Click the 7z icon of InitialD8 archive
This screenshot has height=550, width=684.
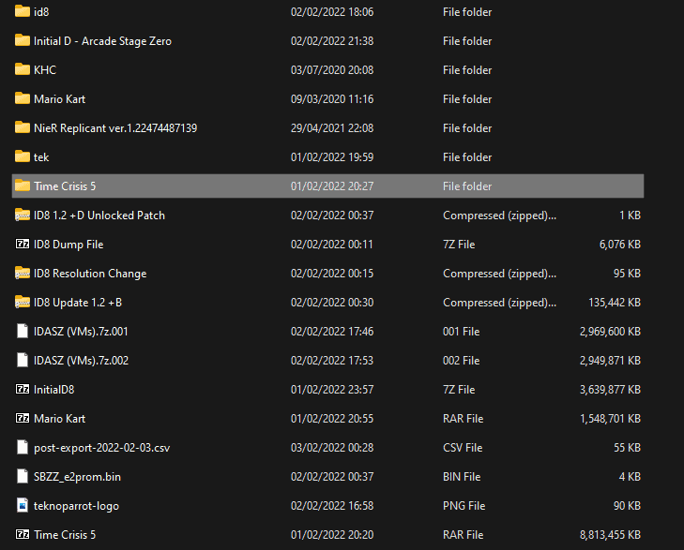point(23,389)
